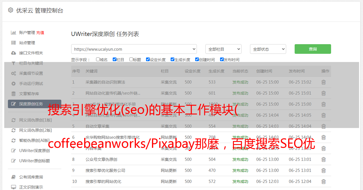Image resolution: width=363 pixels, height=190 pixels.
Task: Open 接口文件相关 menu item
Action: [x=31, y=53]
